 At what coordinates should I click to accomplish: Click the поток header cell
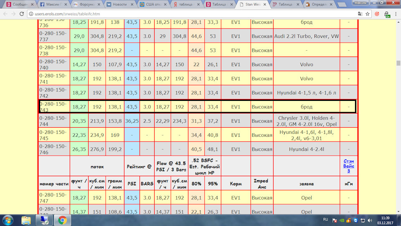click(x=97, y=167)
